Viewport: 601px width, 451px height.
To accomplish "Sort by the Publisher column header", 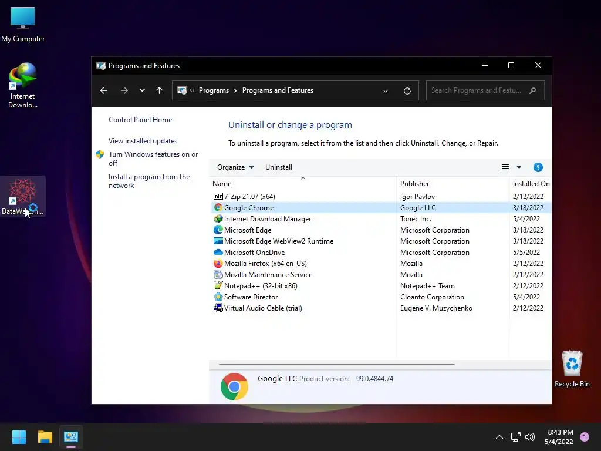I will 415,184.
